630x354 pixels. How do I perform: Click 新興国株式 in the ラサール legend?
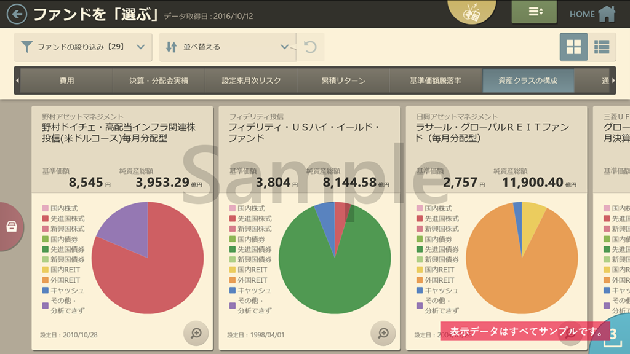pos(442,229)
